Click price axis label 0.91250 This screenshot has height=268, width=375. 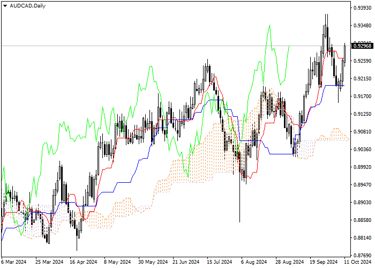(363, 114)
